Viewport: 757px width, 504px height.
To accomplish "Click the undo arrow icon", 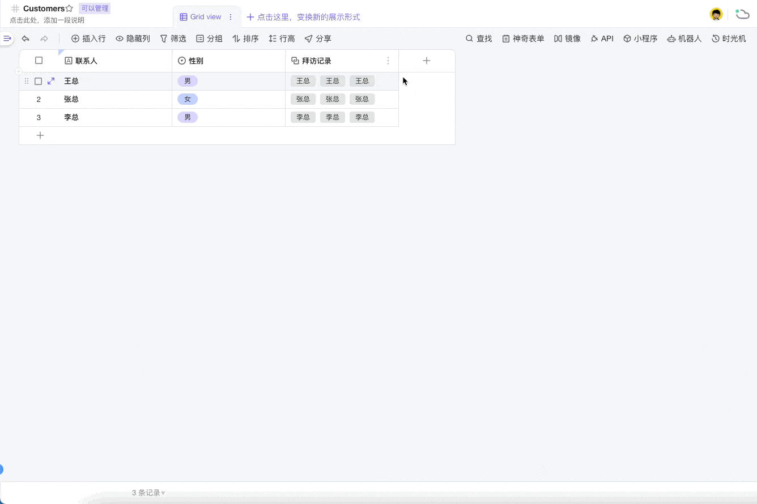I will [x=25, y=39].
